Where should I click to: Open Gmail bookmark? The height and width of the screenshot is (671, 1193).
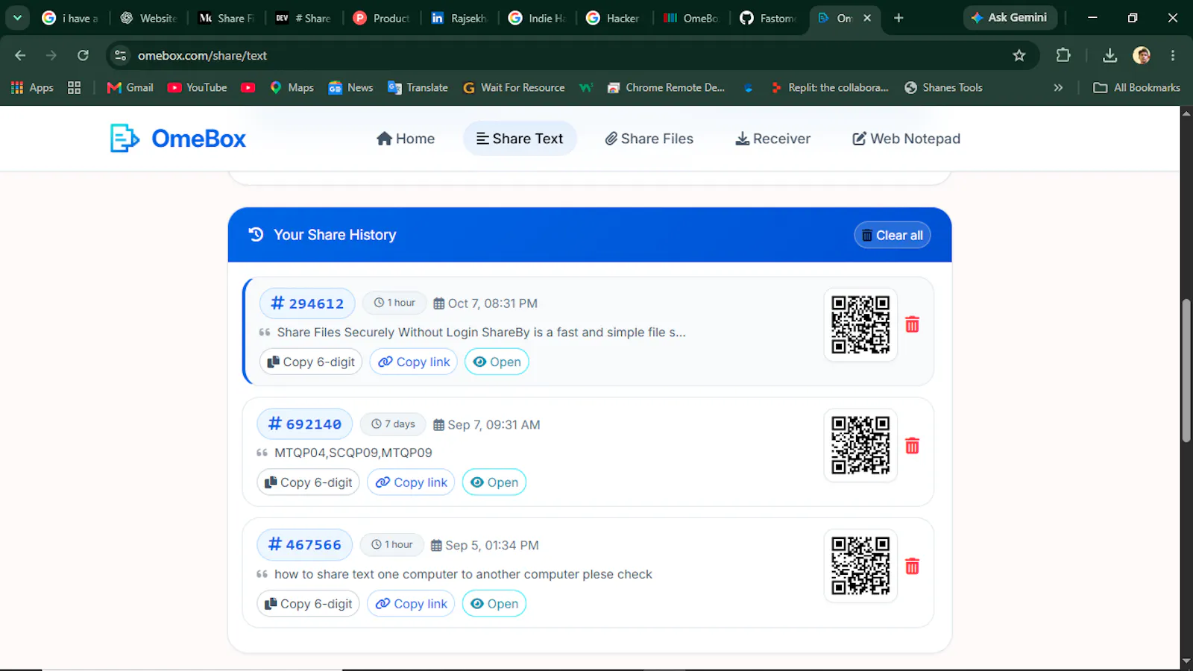point(130,87)
